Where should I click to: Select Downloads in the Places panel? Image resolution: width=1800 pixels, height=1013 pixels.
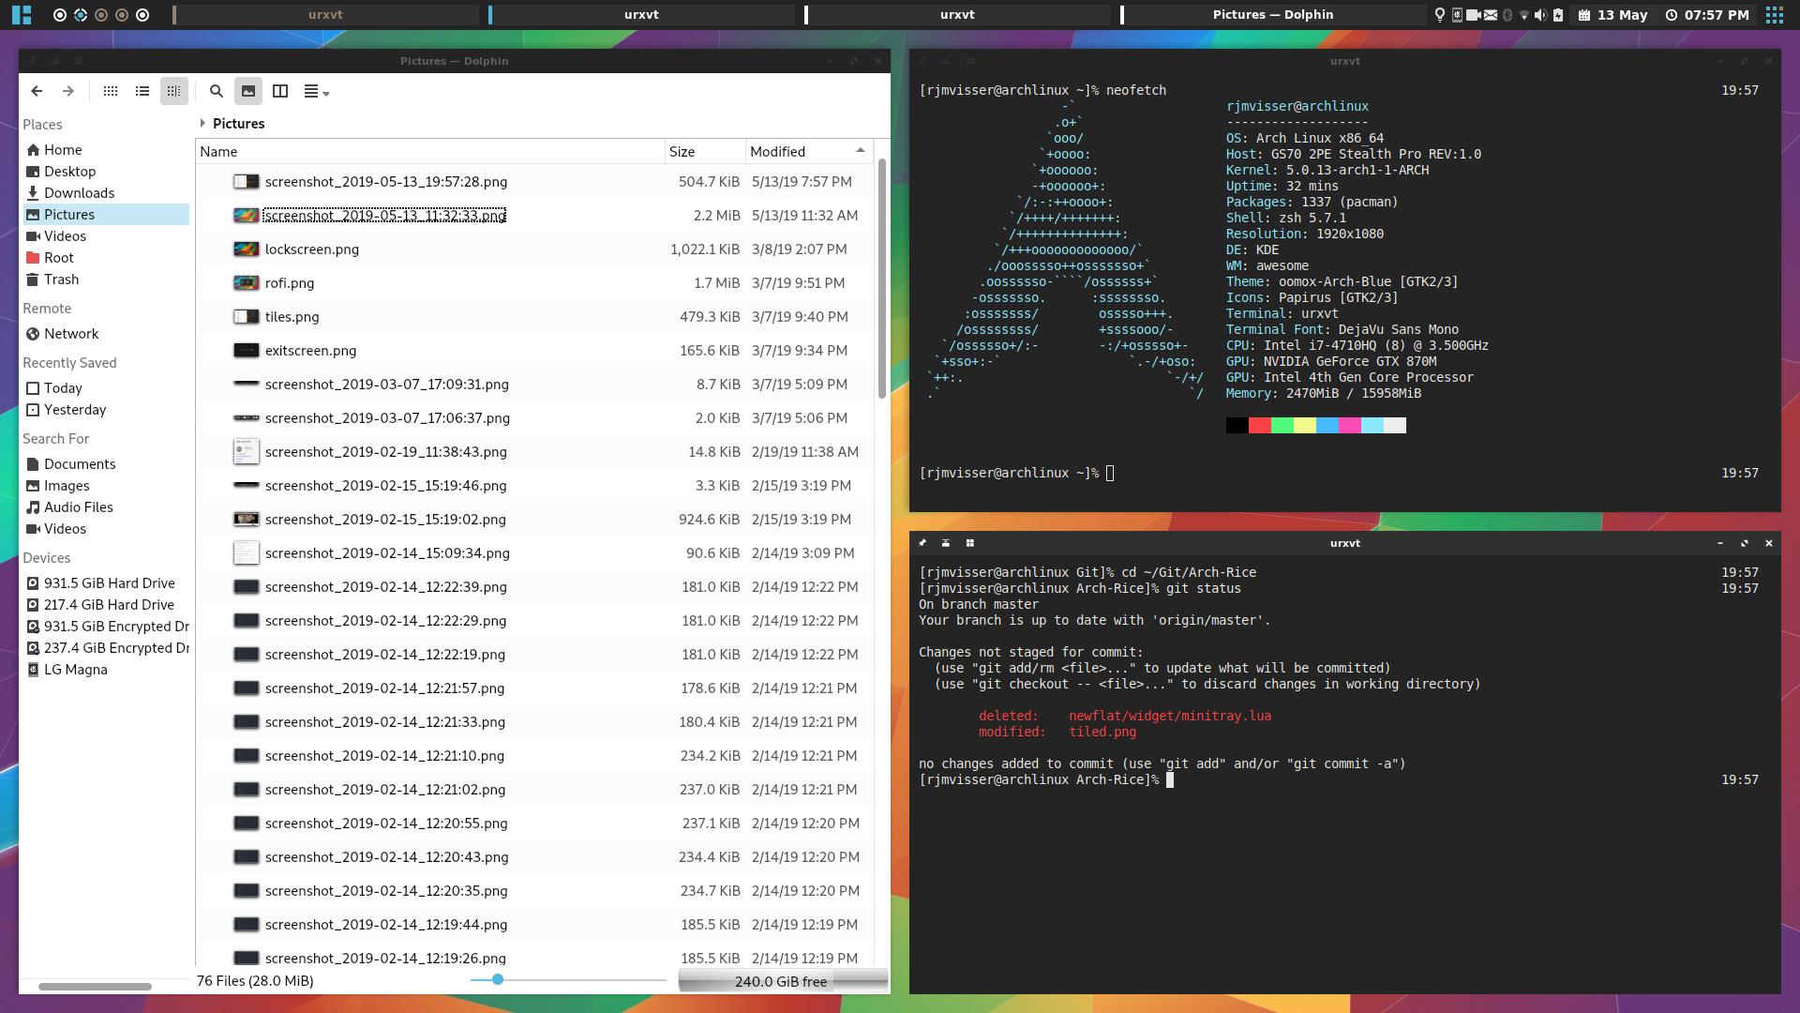pos(79,192)
